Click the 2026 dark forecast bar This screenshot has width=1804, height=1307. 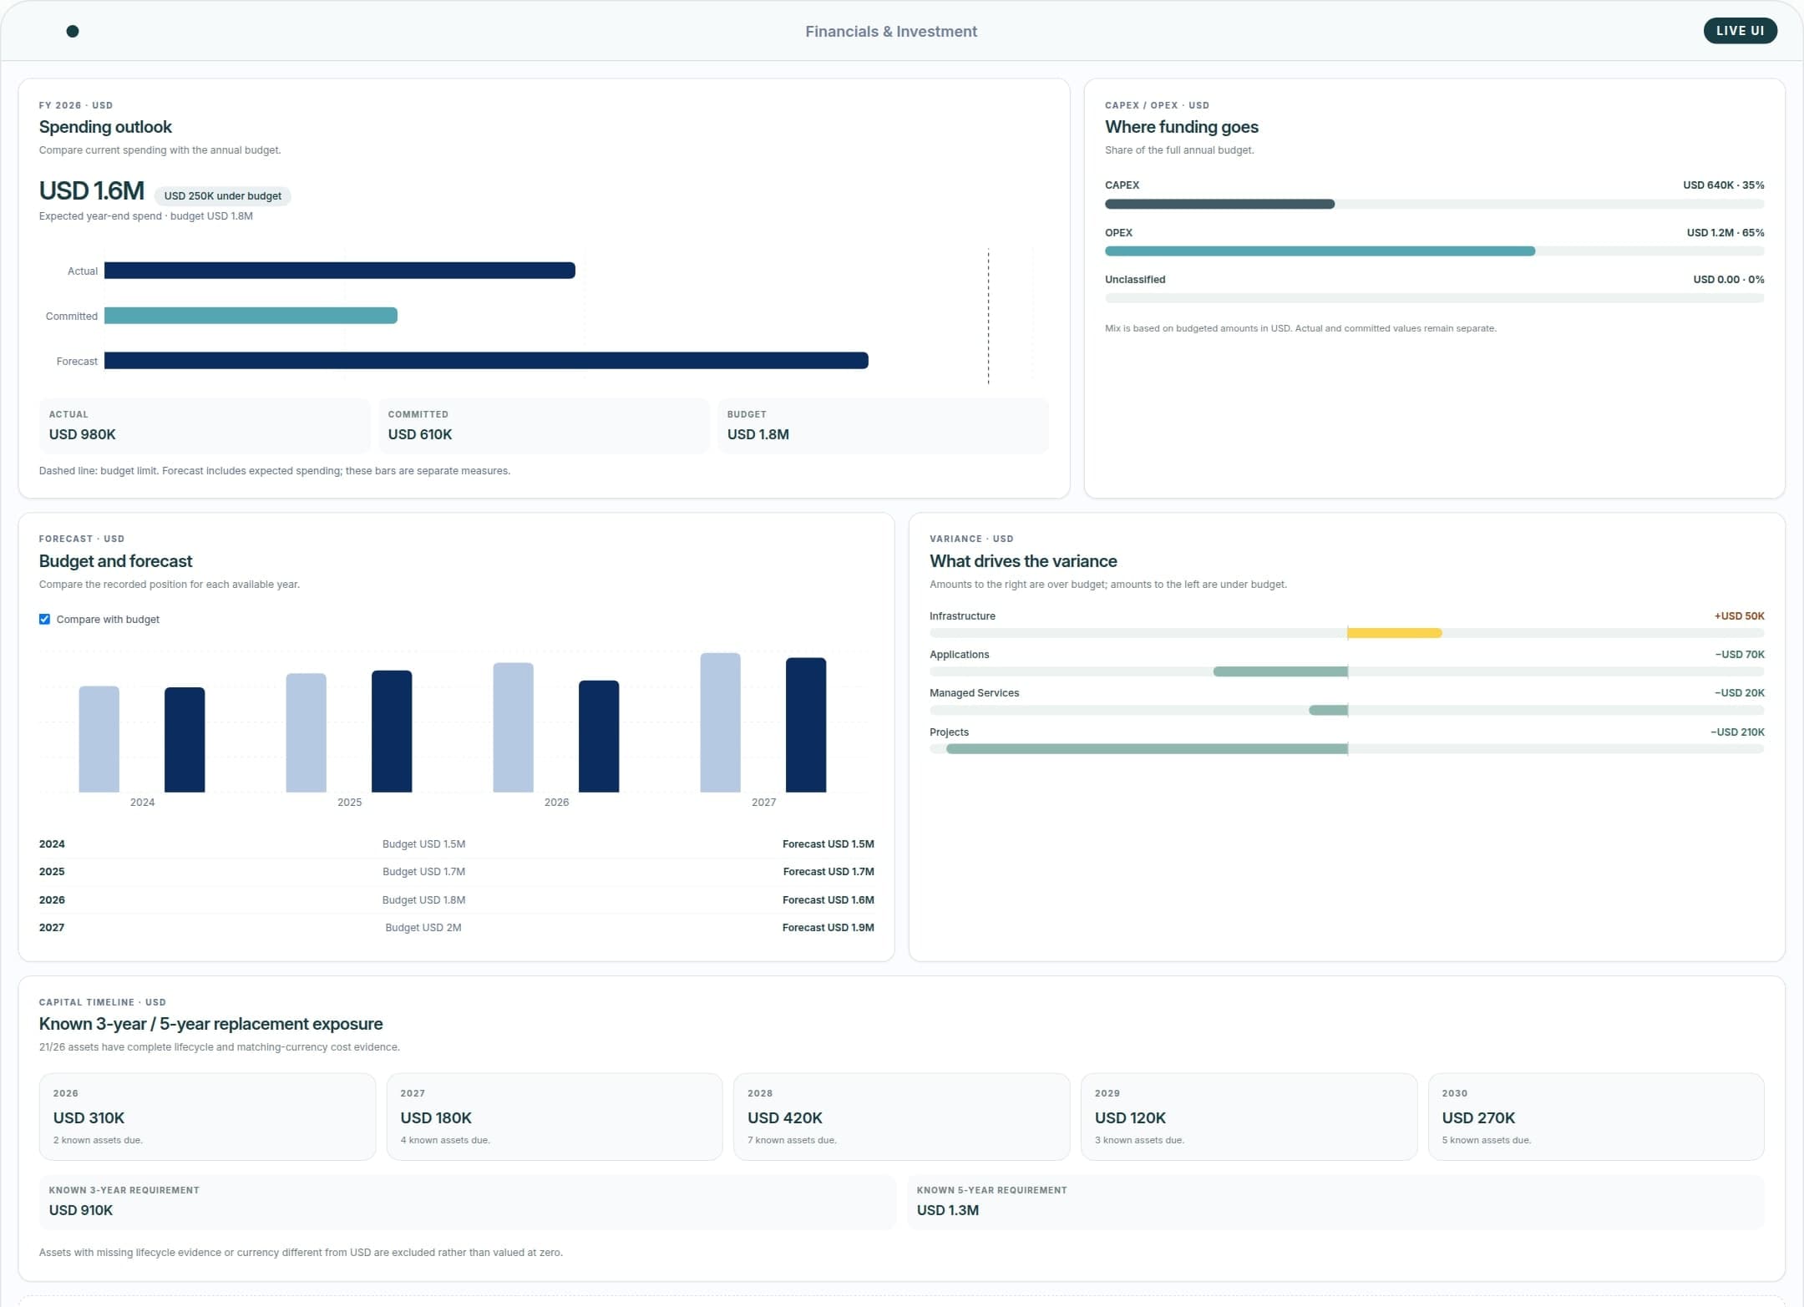[x=599, y=737]
